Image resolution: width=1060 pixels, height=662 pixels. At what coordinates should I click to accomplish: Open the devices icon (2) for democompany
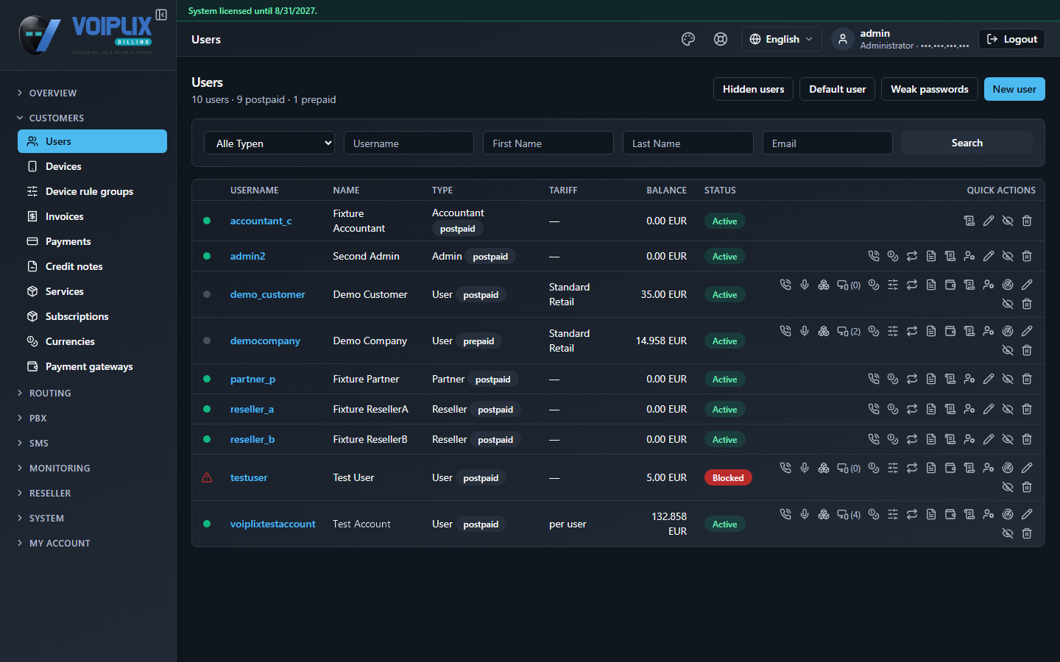pos(849,332)
